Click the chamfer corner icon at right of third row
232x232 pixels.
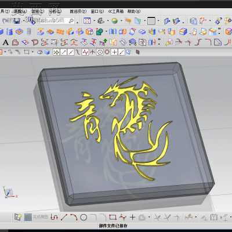(x=217, y=42)
